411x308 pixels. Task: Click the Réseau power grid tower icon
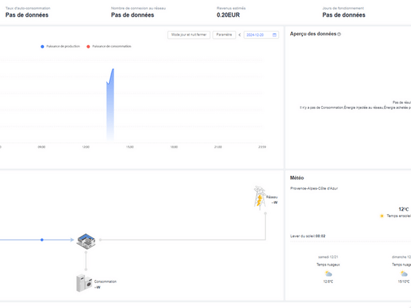[259, 196]
